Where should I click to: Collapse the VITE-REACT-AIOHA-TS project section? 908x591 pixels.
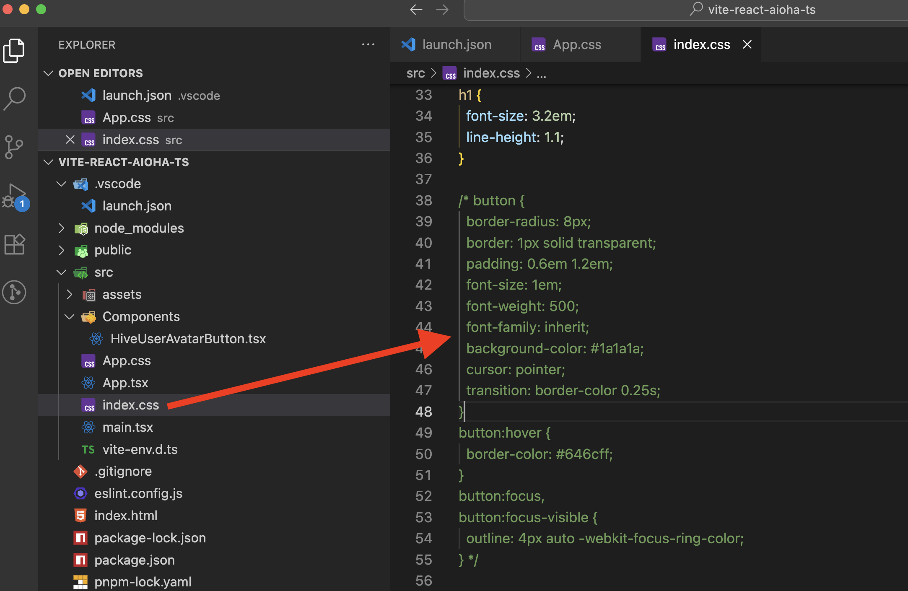tap(49, 162)
